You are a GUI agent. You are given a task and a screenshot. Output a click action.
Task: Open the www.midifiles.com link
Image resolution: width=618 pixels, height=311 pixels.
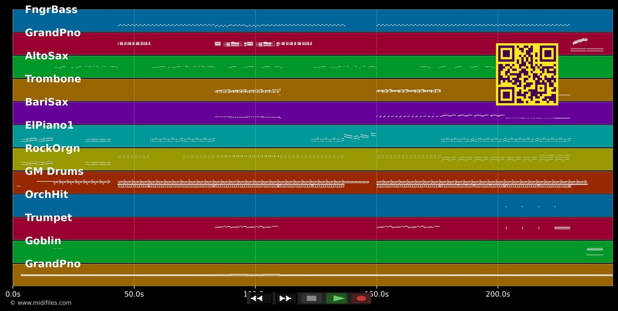click(x=41, y=303)
